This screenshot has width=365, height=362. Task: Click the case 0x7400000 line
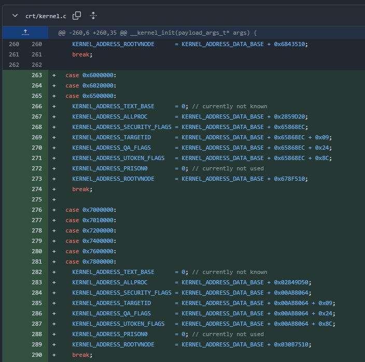coord(91,241)
